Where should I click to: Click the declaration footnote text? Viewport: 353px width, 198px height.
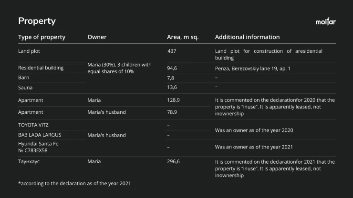pos(74,183)
